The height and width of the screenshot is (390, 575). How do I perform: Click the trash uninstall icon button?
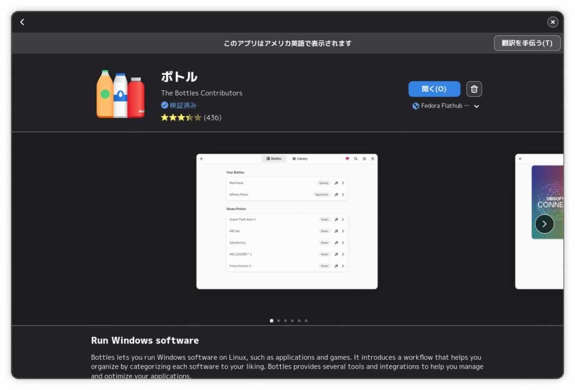(474, 89)
